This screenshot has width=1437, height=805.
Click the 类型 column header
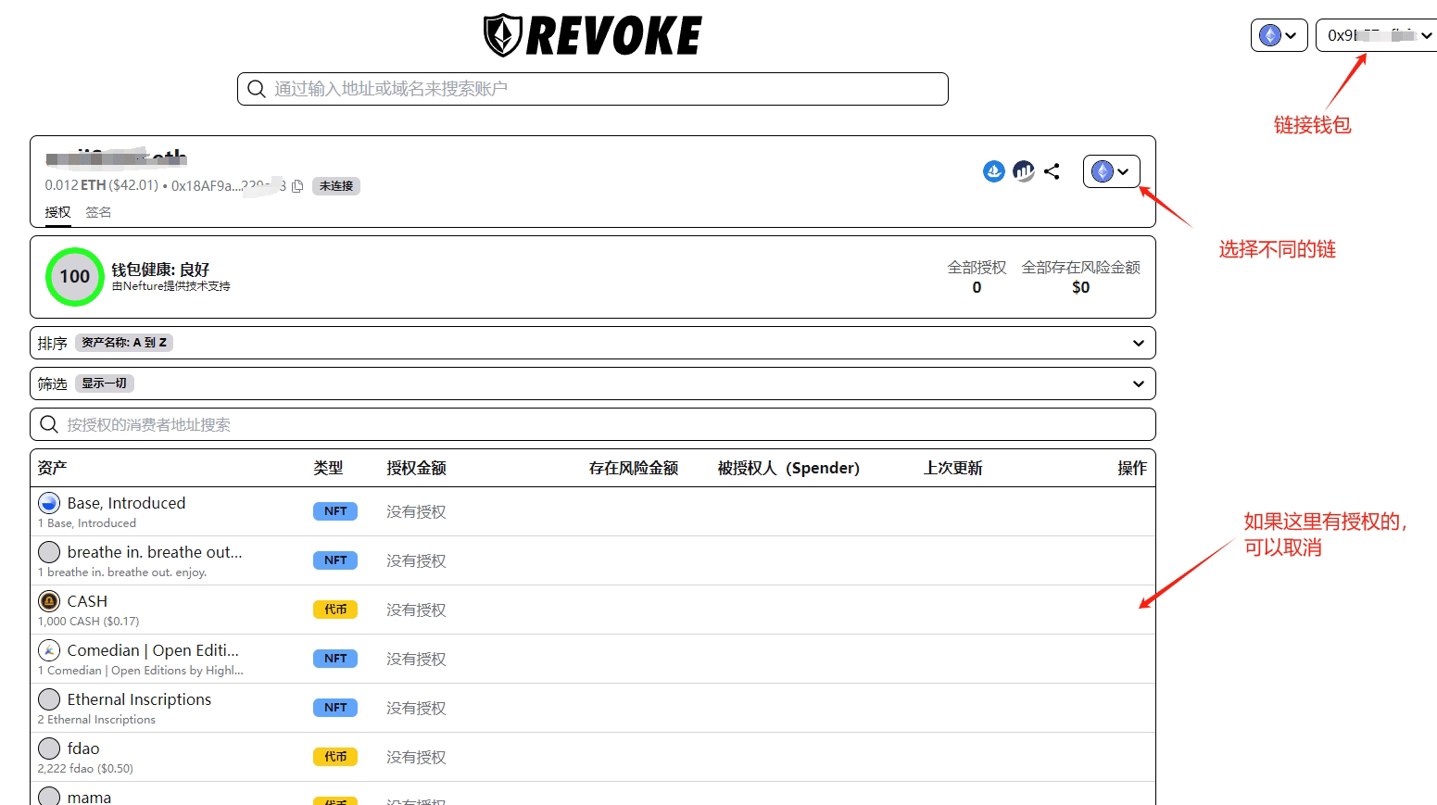pyautogui.click(x=328, y=468)
